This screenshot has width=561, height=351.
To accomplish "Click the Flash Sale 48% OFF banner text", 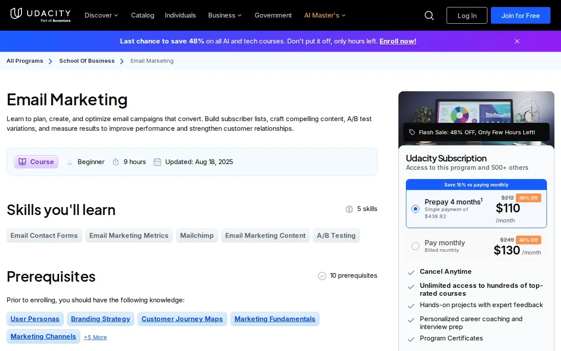I will (477, 132).
